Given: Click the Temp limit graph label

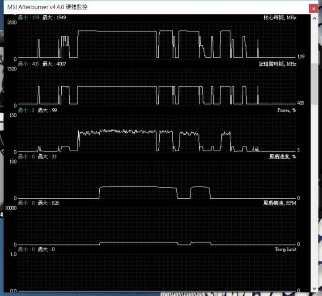Looking at the screenshot, I should coord(285,249).
